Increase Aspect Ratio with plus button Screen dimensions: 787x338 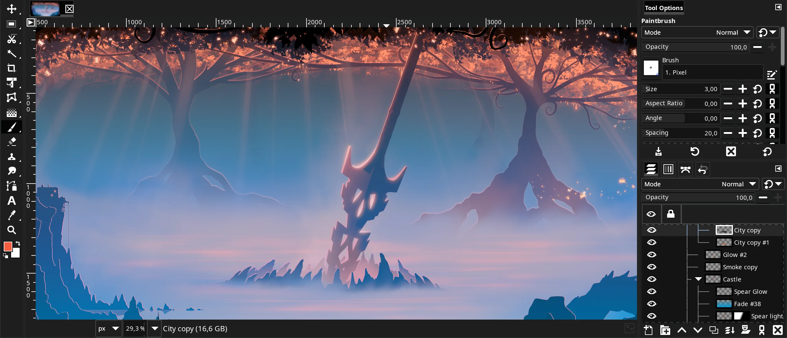click(x=742, y=104)
